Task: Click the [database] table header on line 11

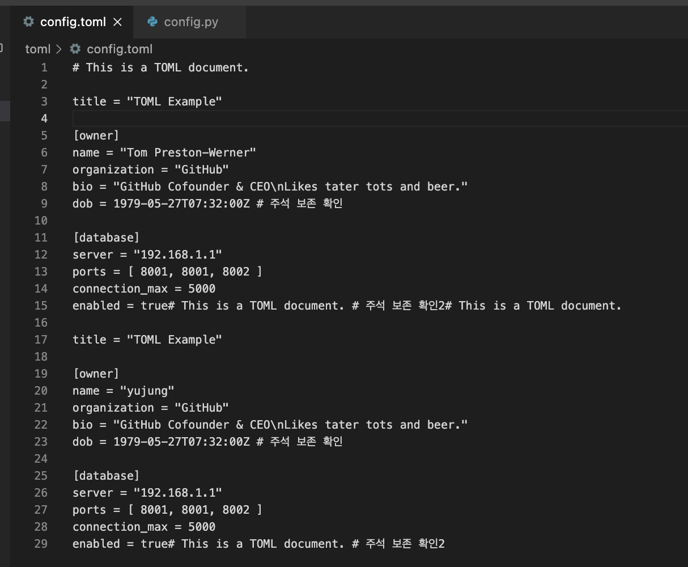Action: (106, 238)
